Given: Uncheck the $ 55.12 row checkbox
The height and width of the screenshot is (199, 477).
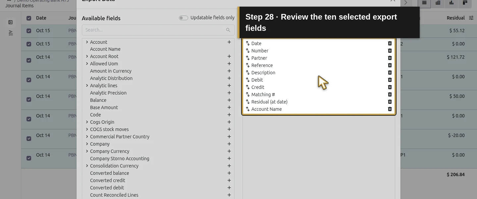Looking at the screenshot, I should point(29,31).
